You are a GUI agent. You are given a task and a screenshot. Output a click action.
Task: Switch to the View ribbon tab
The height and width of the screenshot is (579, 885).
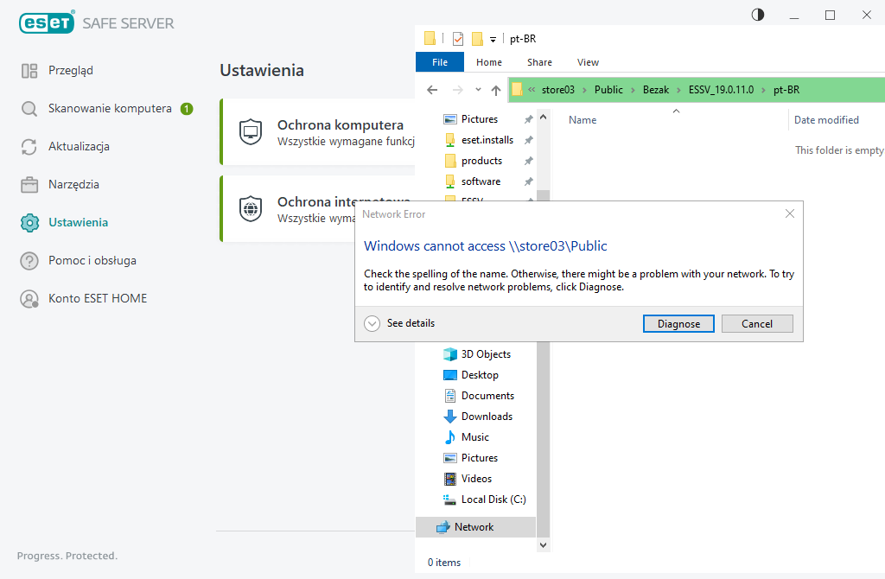[588, 62]
